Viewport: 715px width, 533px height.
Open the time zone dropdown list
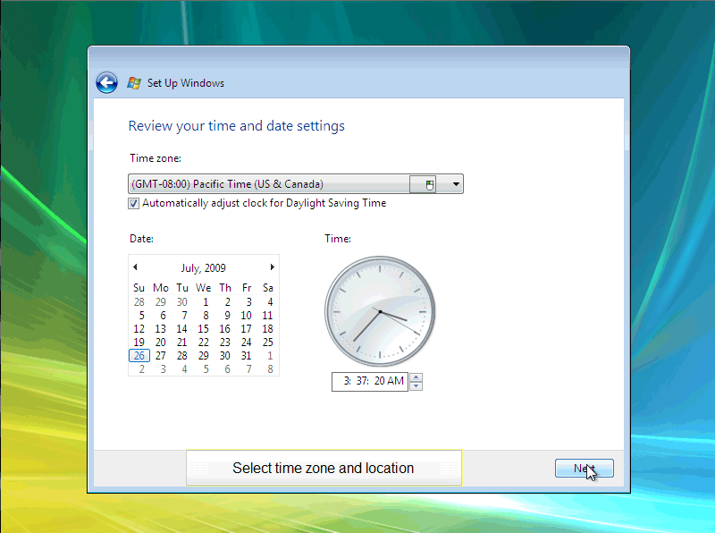(x=455, y=183)
